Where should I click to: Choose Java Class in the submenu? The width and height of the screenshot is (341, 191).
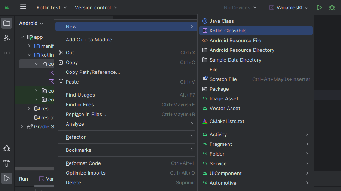(222, 21)
